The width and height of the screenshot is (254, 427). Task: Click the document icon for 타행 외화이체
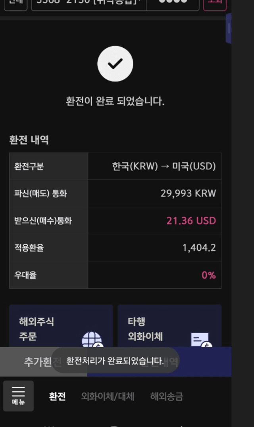tap(201, 340)
